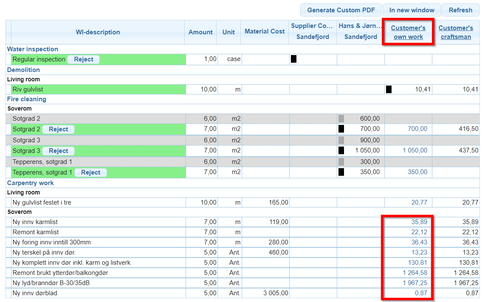Click gray marker beside 300,00 amount
The image size is (485, 302).
(341, 162)
